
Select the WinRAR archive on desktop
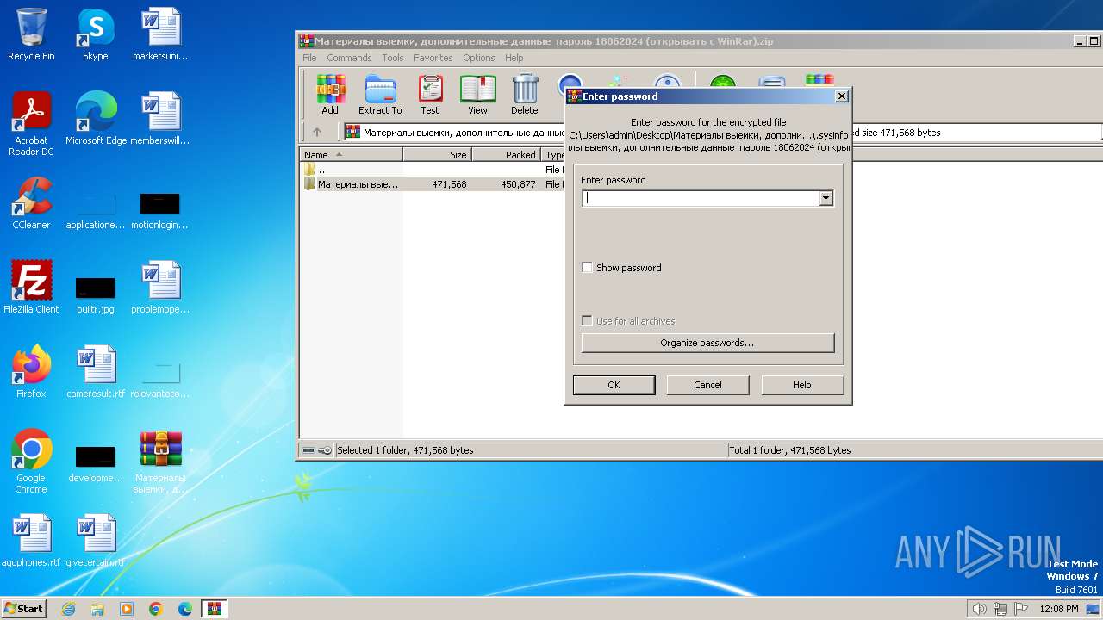point(160,462)
